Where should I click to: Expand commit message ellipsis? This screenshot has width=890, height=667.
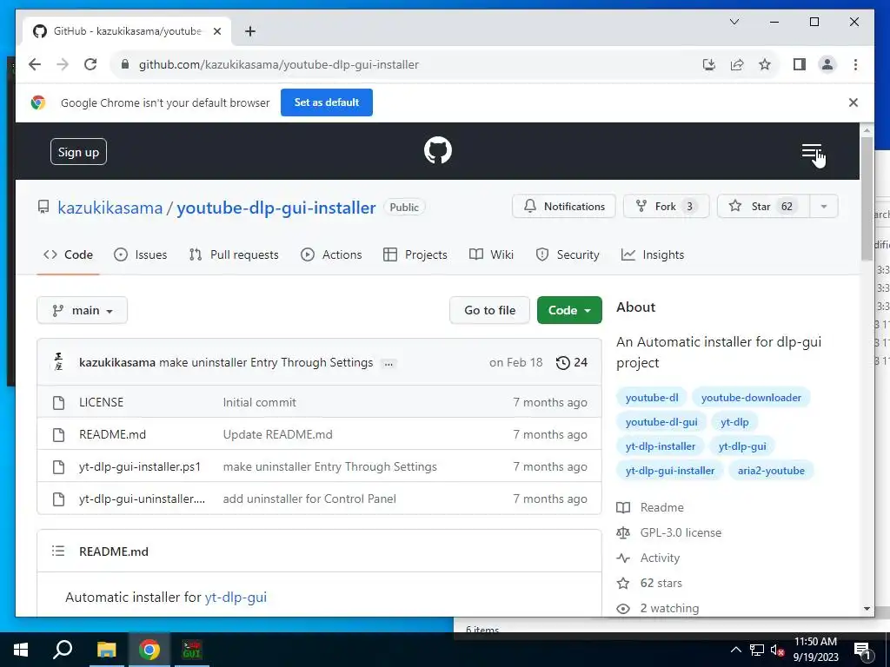click(389, 364)
